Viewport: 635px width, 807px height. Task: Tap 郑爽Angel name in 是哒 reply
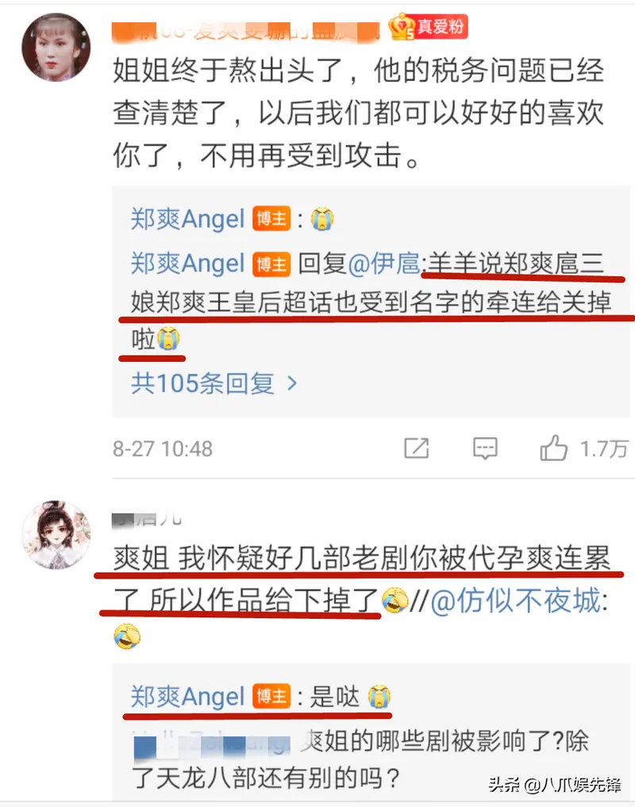(x=187, y=697)
